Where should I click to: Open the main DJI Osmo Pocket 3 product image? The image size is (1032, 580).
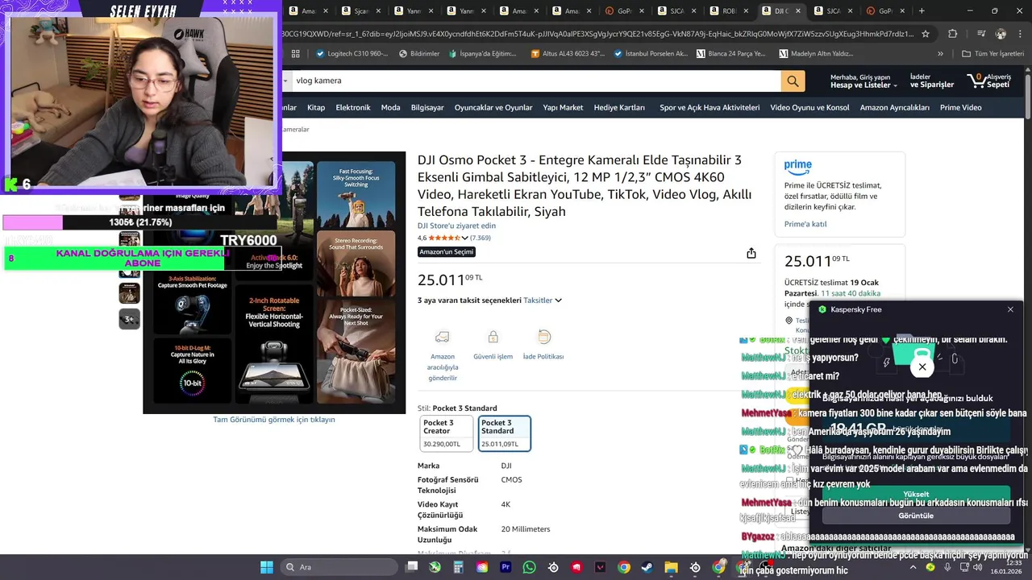[274, 283]
